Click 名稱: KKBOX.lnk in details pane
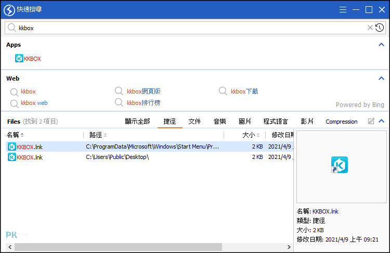Image resolution: width=390 pixels, height=253 pixels. click(317, 211)
